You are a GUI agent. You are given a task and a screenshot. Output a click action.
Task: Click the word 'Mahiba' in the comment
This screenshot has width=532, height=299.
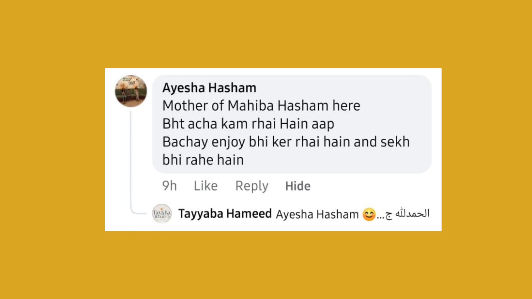pyautogui.click(x=250, y=106)
